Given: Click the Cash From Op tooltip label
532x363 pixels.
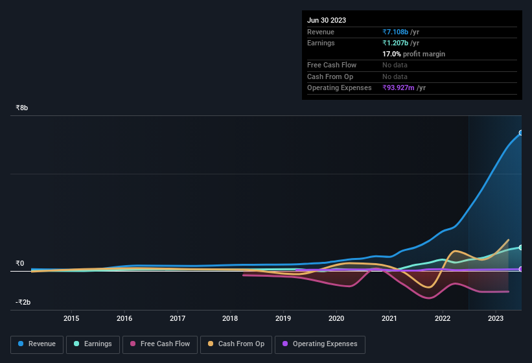Looking at the screenshot, I should (330, 76).
